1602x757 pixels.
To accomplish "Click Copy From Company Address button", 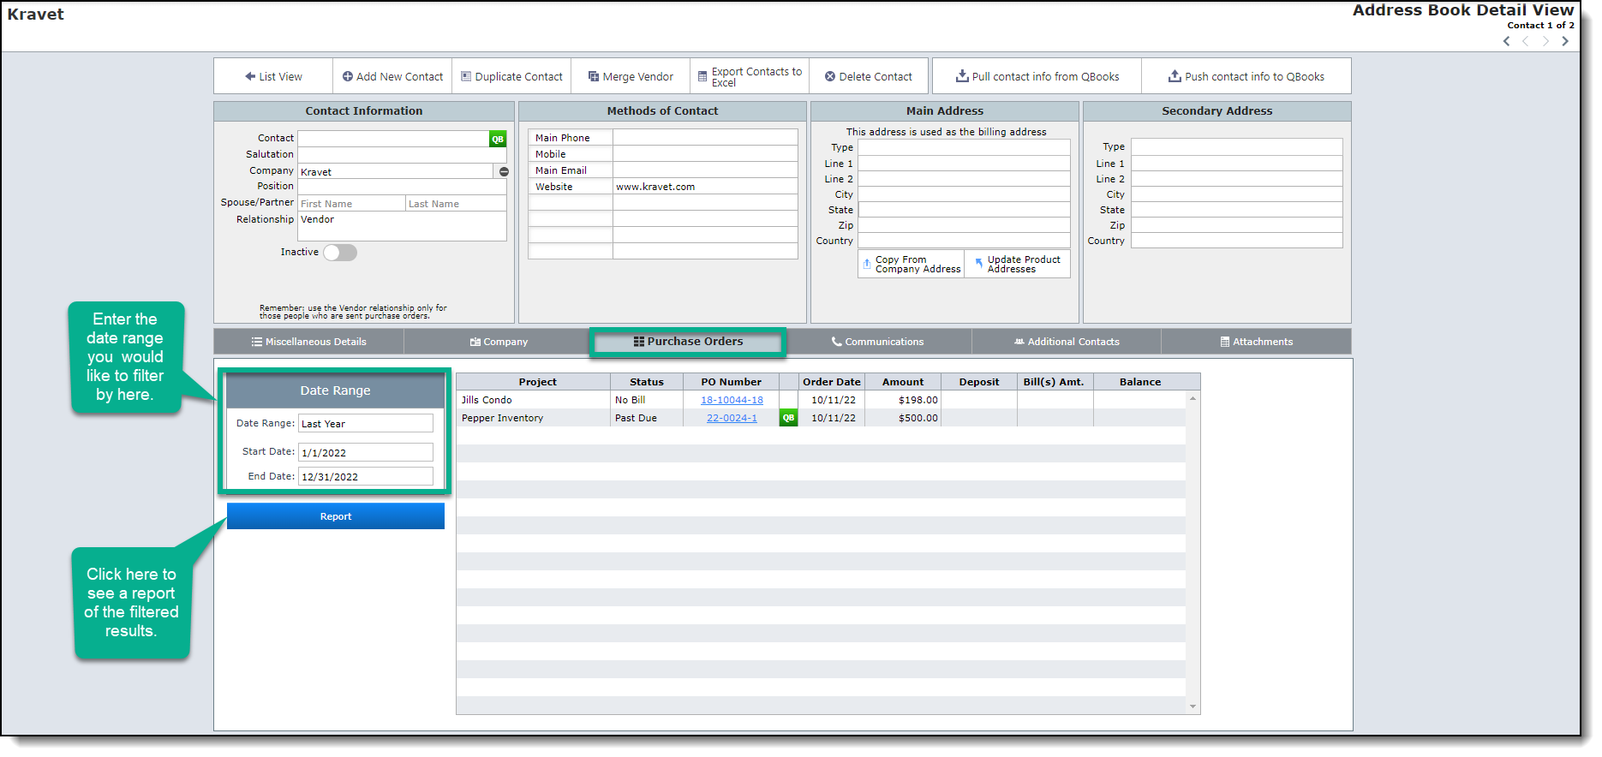I will pyautogui.click(x=912, y=264).
